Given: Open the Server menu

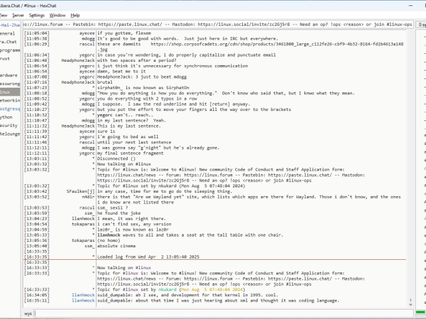Looking at the screenshot, I should coord(18,15).
